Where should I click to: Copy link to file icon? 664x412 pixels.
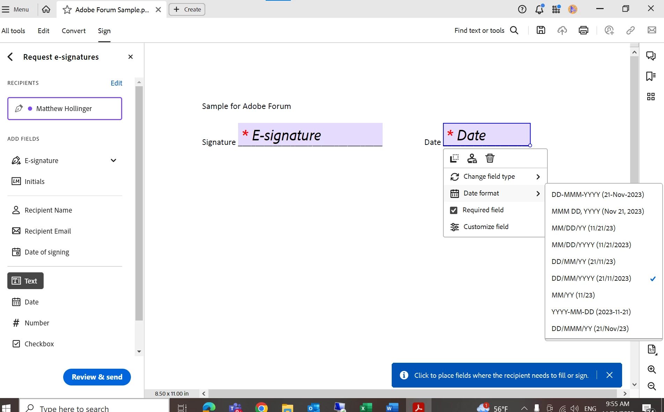tap(630, 30)
